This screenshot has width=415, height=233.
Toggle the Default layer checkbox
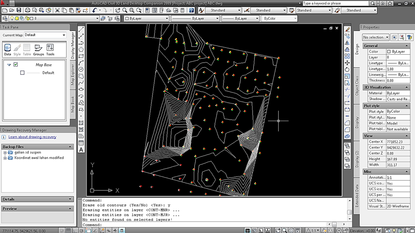pos(22,73)
